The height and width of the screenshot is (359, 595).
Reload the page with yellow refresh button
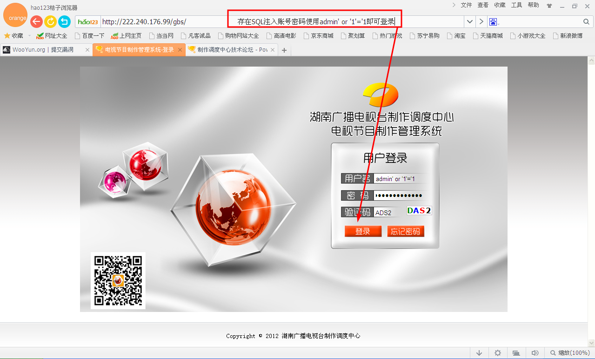(x=50, y=21)
